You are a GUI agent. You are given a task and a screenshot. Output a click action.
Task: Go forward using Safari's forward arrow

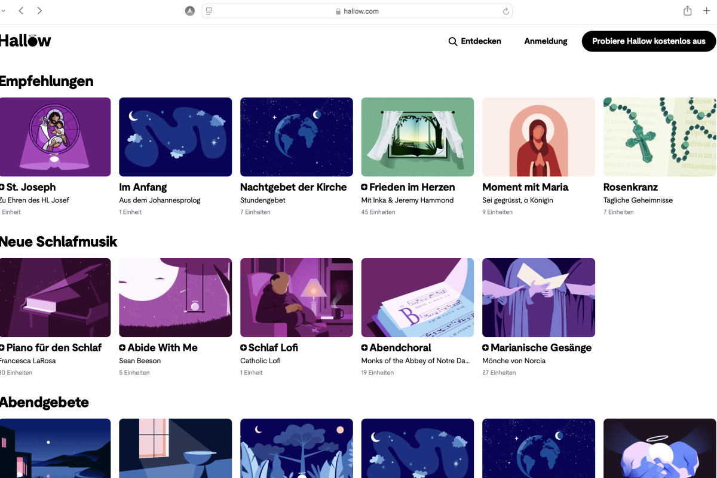39,11
